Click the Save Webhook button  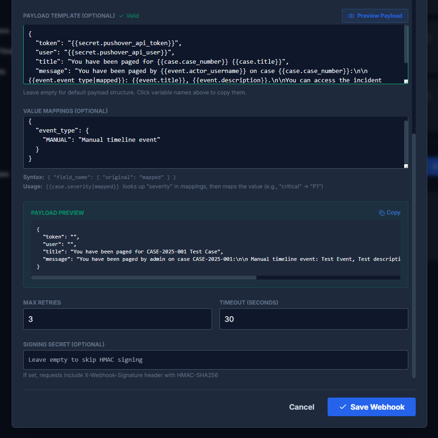click(x=371, y=407)
